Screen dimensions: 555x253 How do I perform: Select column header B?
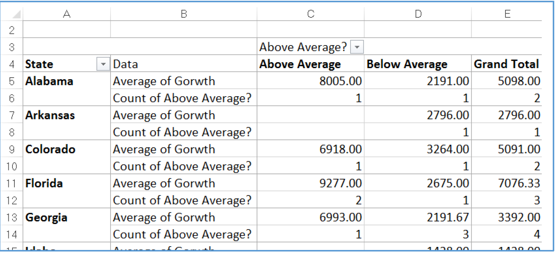(184, 14)
